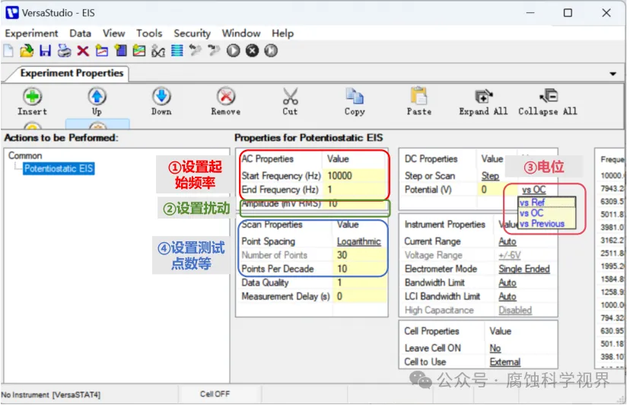This screenshot has height=405, width=630.
Task: Click the red X delete icon in top toolbar
Action: (83, 51)
